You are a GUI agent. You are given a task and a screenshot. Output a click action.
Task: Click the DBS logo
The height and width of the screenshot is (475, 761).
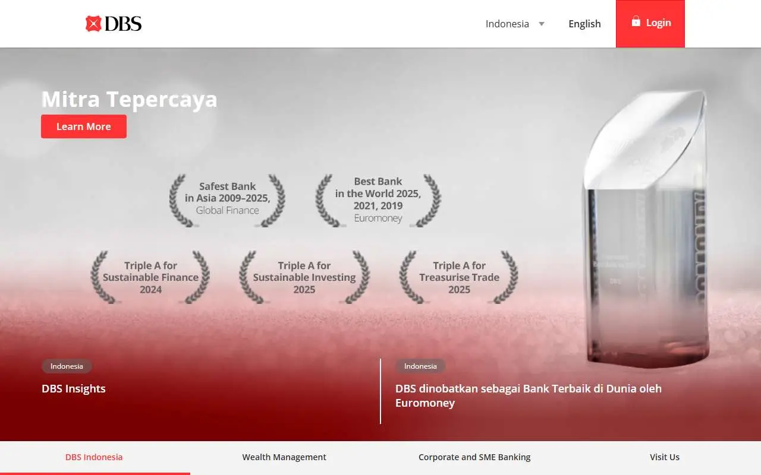click(x=114, y=24)
